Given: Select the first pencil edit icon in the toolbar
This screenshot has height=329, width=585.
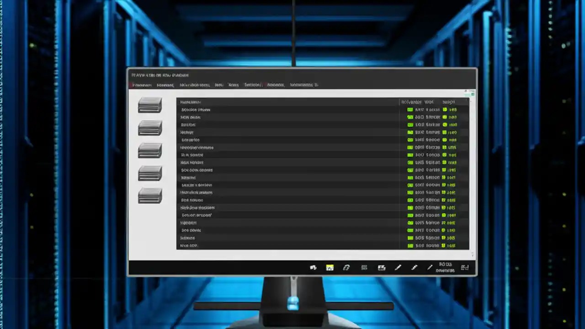Looking at the screenshot, I should click(398, 267).
